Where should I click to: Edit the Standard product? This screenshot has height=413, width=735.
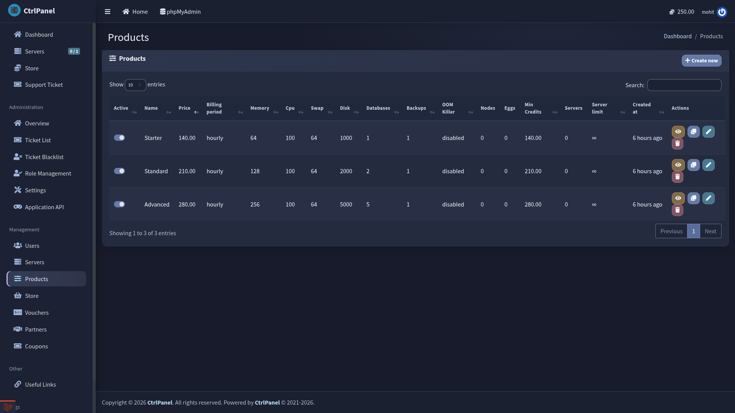click(x=708, y=165)
